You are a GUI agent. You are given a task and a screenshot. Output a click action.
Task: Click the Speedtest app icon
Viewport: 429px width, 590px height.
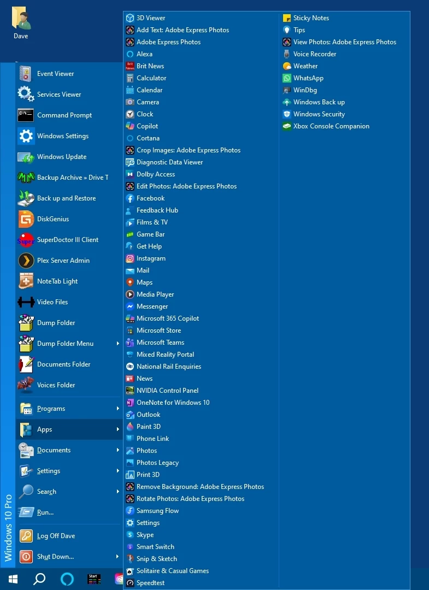point(130,583)
